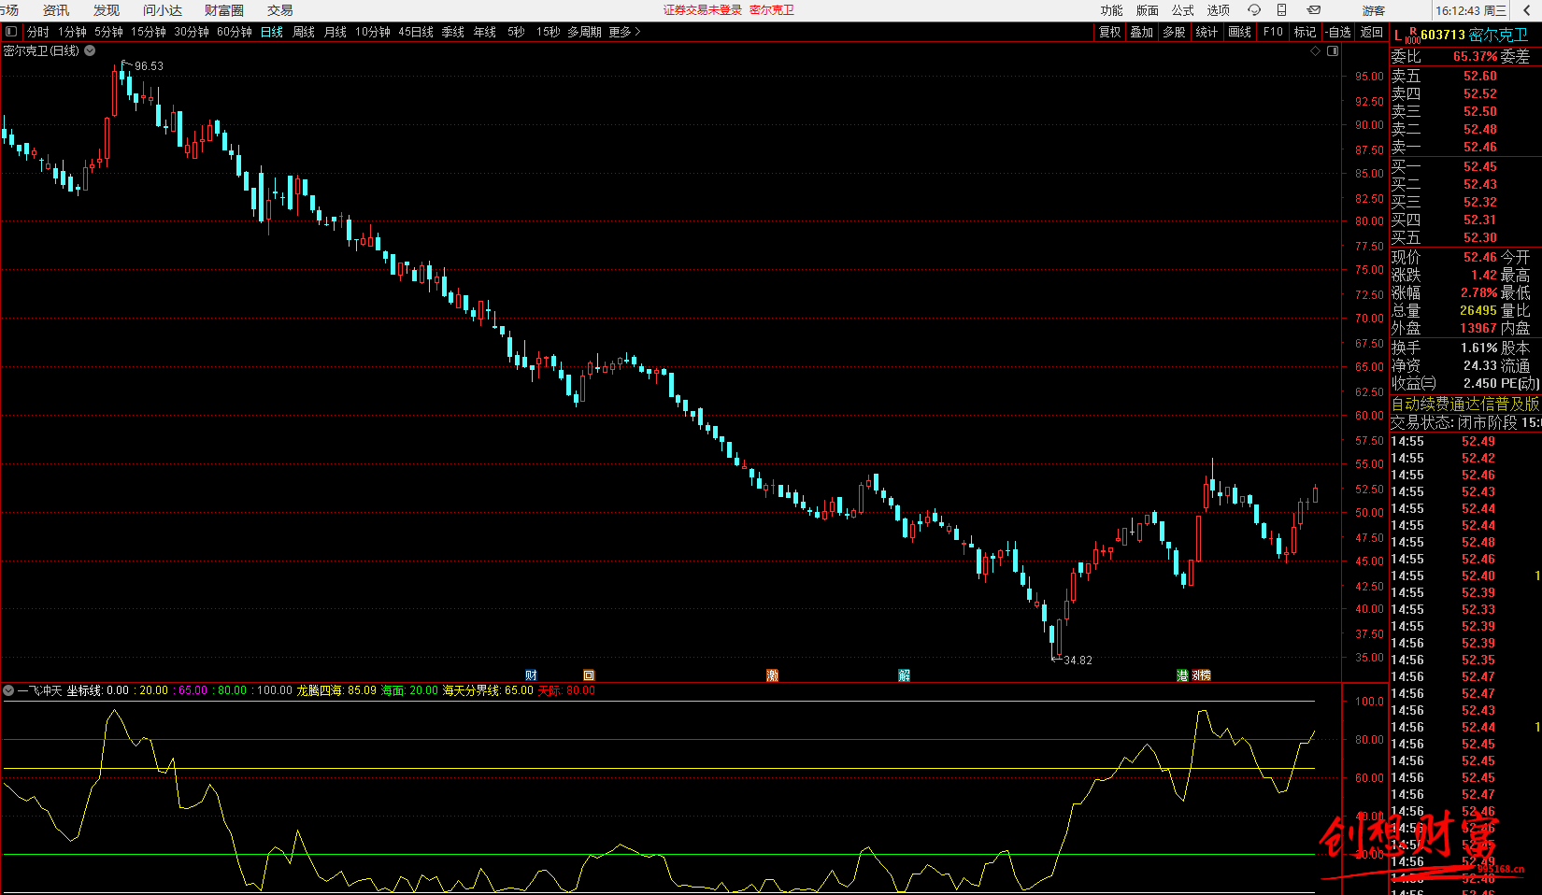
Task: Click the 多股 multi-stock button
Action: (1175, 32)
